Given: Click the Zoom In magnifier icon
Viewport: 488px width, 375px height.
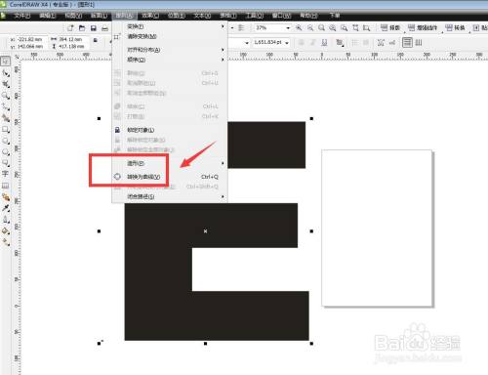Looking at the screenshot, I should pos(299,27).
